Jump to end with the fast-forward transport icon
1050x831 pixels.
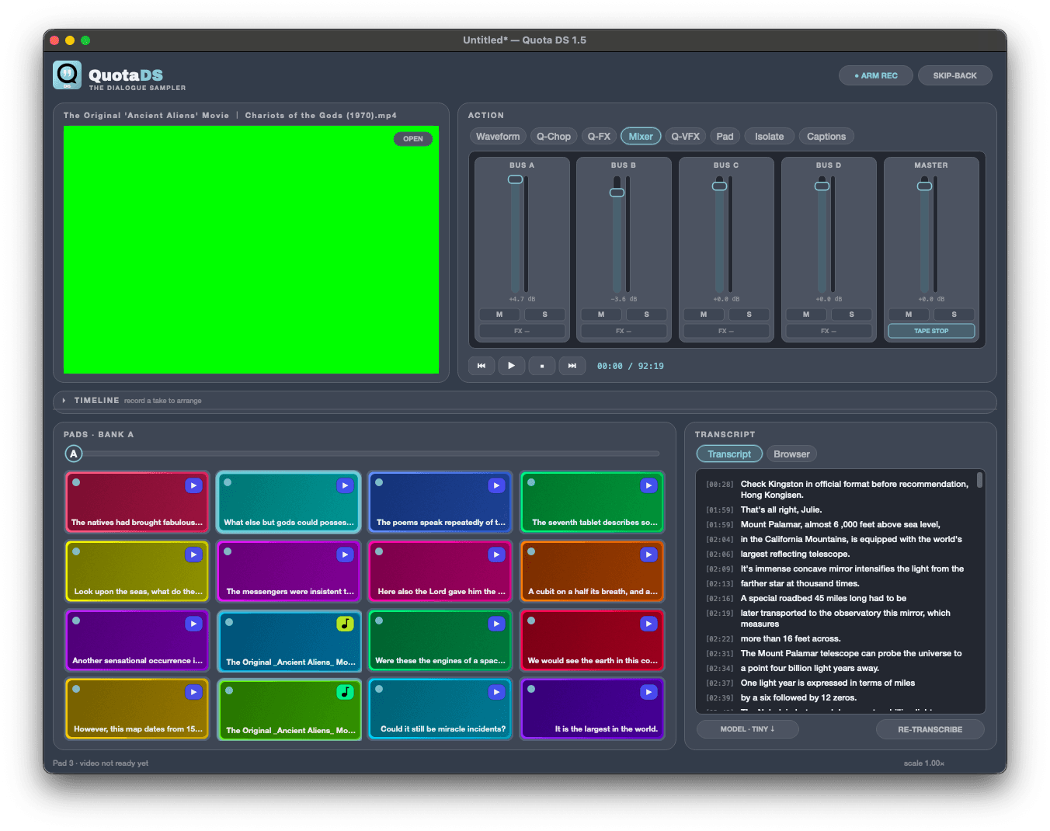(x=572, y=366)
